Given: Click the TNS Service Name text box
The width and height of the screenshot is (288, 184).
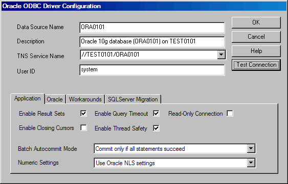Looking at the screenshot, I should click(x=149, y=55).
